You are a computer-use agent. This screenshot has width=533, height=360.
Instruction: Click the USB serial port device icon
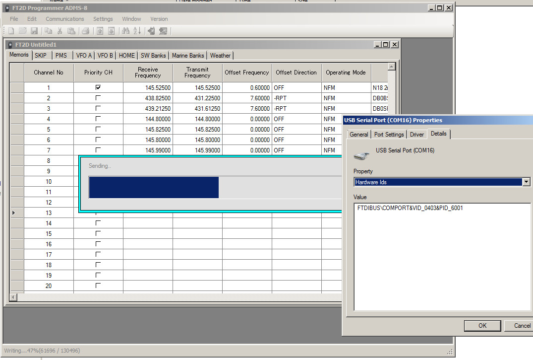(x=361, y=155)
